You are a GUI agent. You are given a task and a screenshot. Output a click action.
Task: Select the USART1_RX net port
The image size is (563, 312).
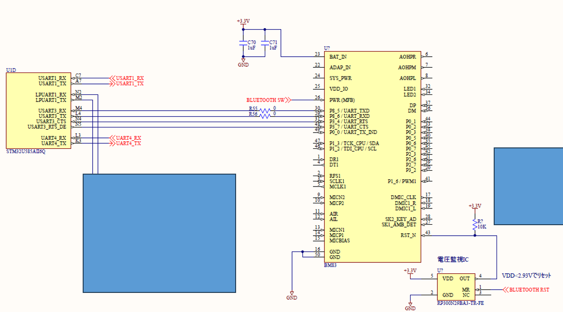tap(127, 78)
